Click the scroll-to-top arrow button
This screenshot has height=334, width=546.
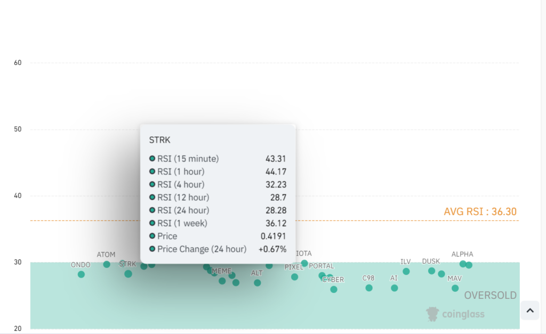[529, 310]
